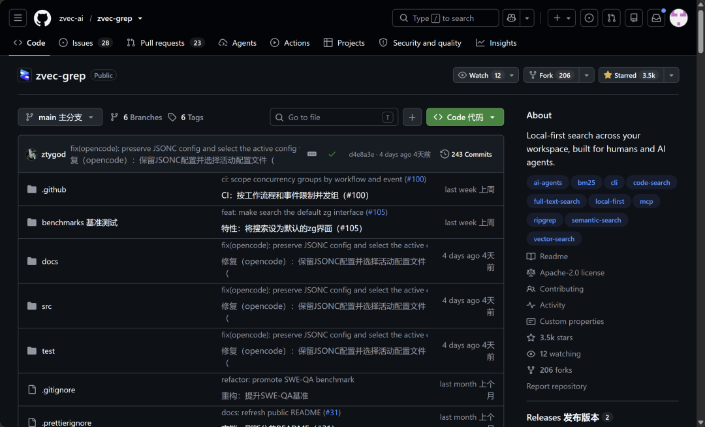
Task: Click the commit status checkmark
Action: [x=332, y=154]
